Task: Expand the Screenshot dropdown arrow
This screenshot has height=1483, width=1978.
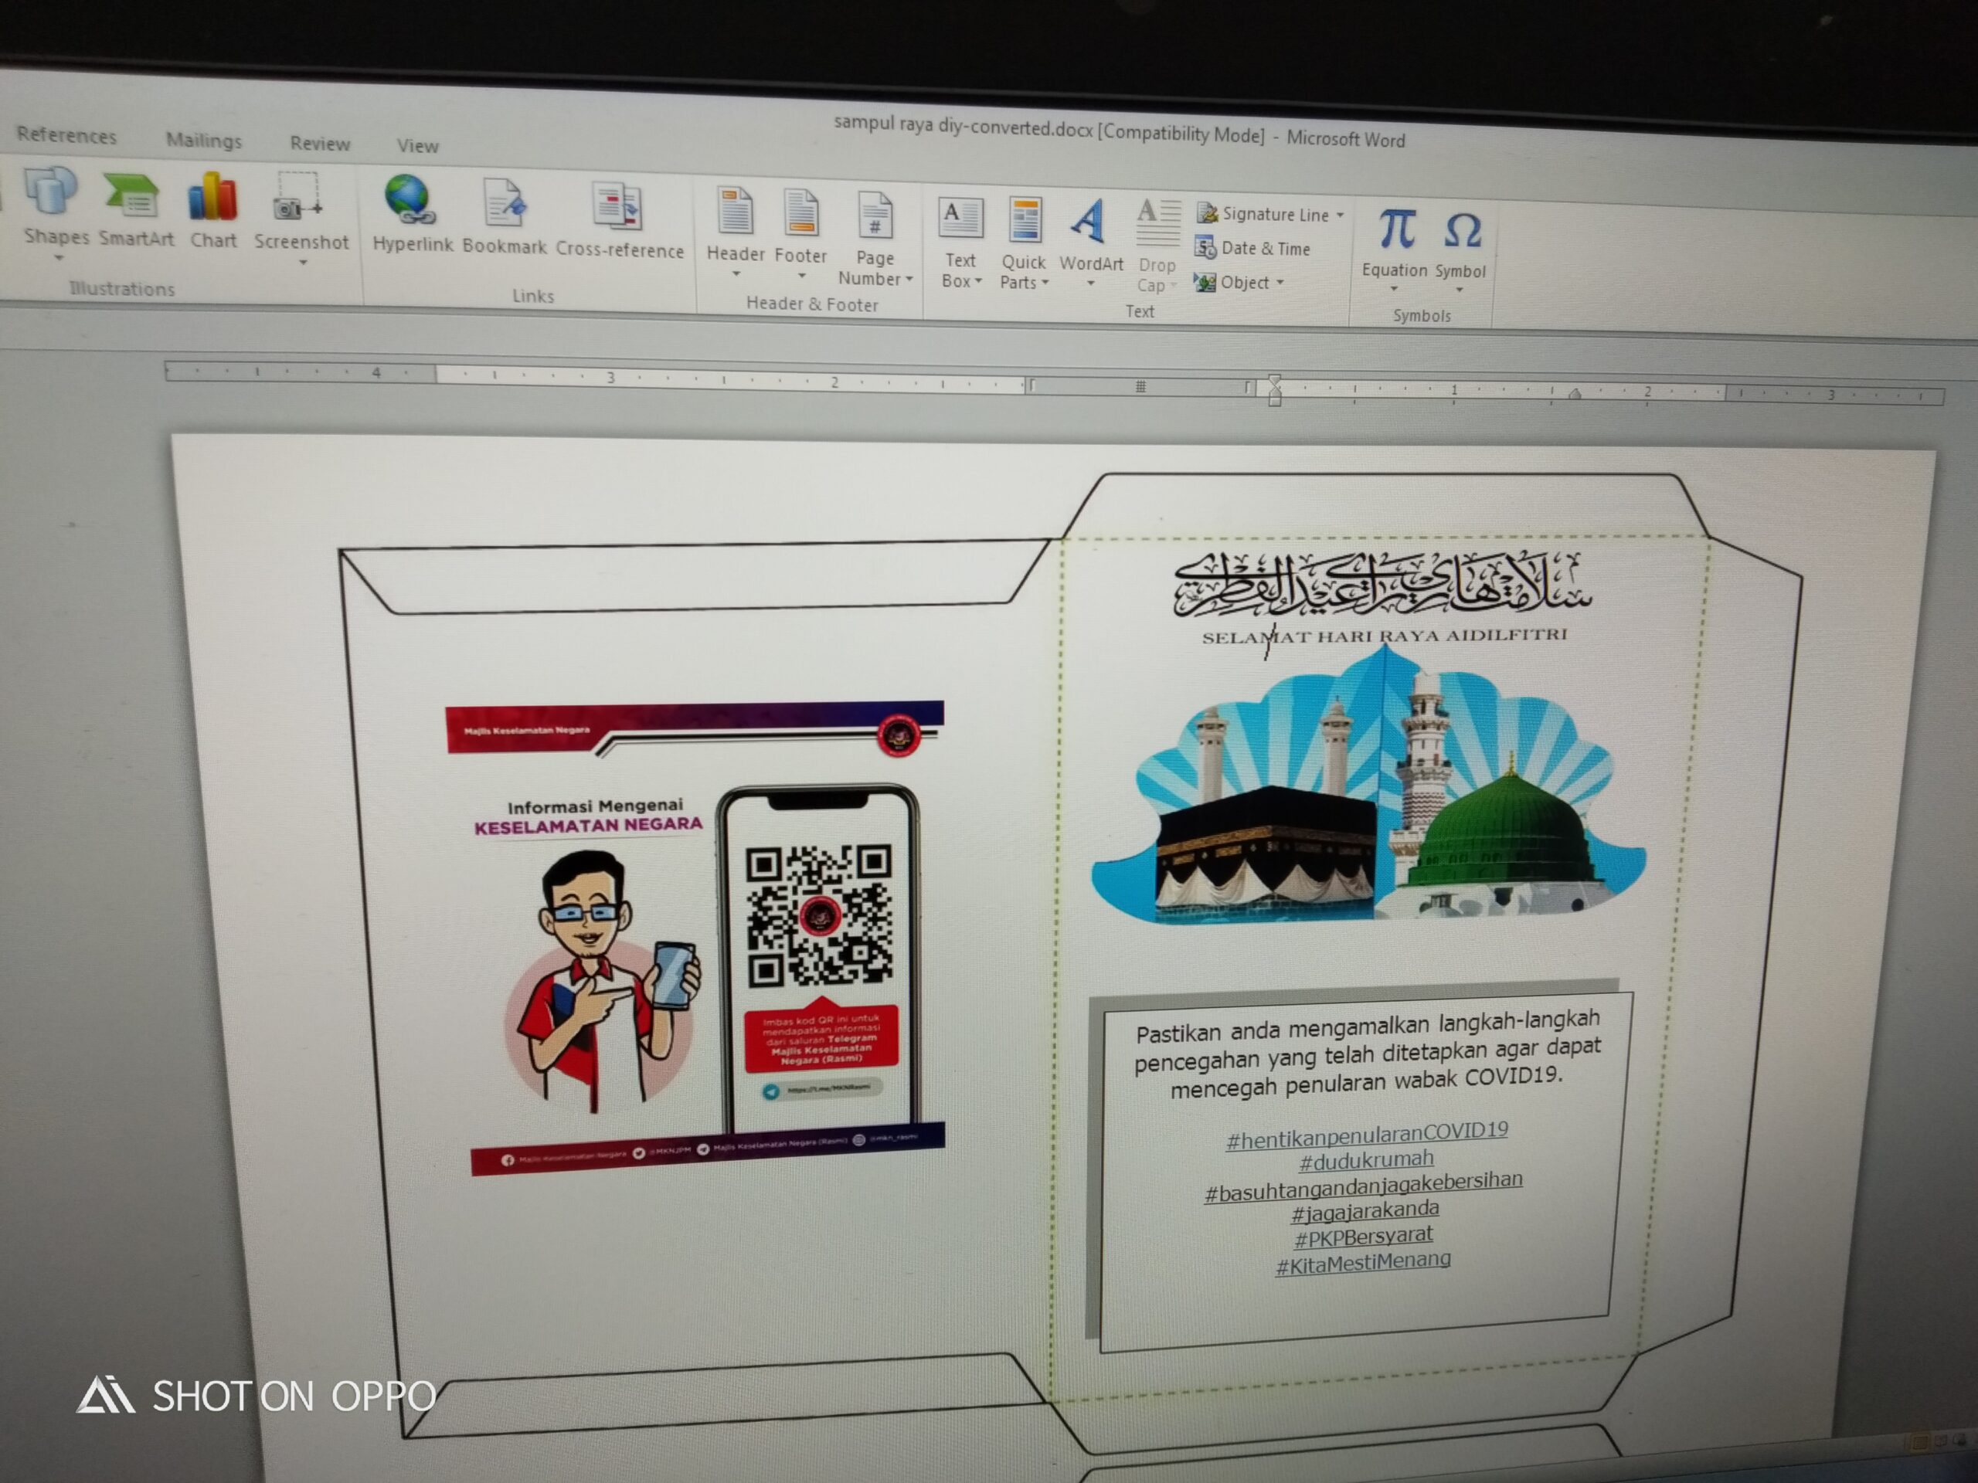Action: (x=303, y=263)
